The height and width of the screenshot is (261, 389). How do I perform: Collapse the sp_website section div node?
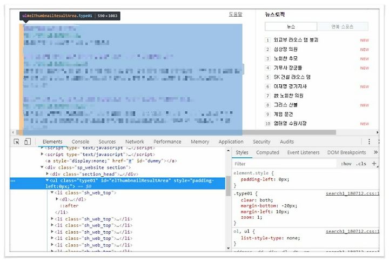pyautogui.click(x=42, y=167)
